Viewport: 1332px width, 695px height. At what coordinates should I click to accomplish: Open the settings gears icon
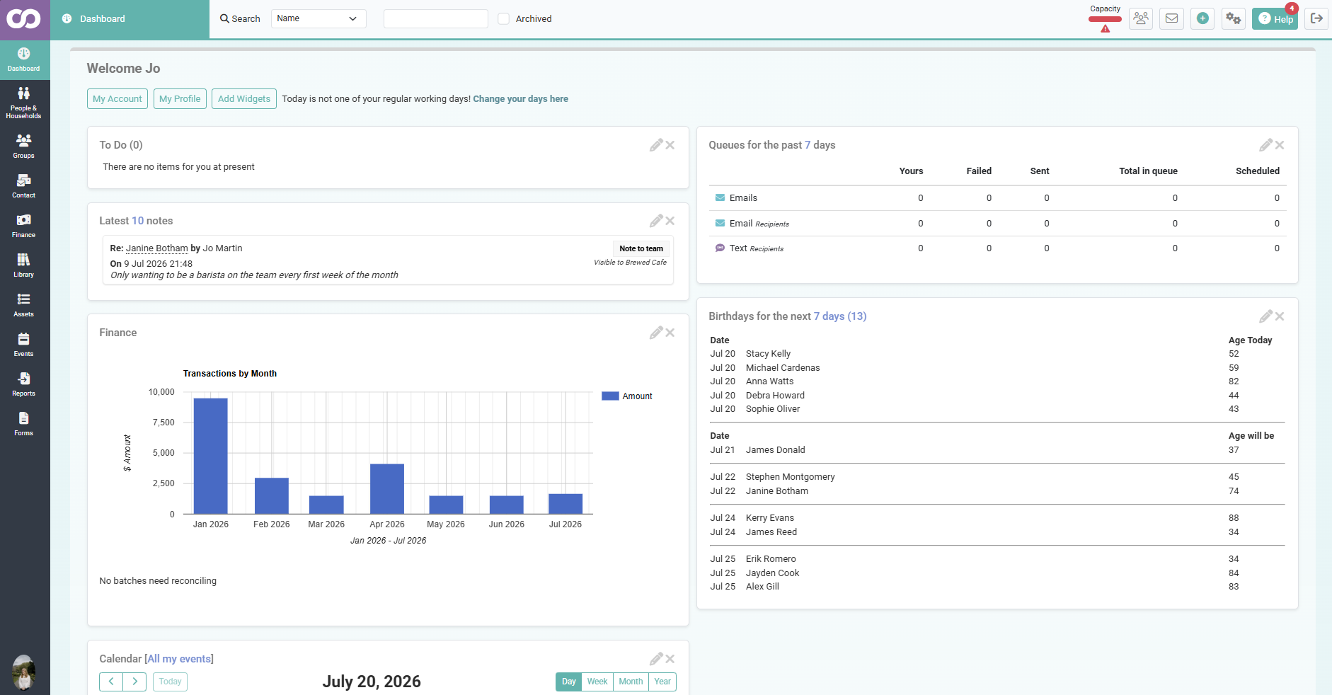pyautogui.click(x=1234, y=18)
